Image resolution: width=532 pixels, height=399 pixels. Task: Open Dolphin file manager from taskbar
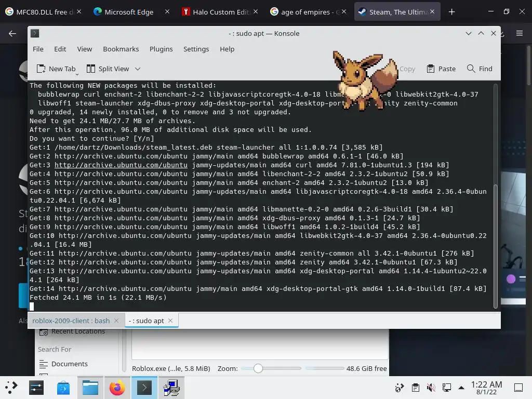(90, 388)
